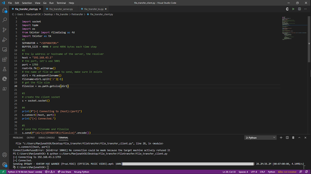Open the Edge browser tools view

4,79
